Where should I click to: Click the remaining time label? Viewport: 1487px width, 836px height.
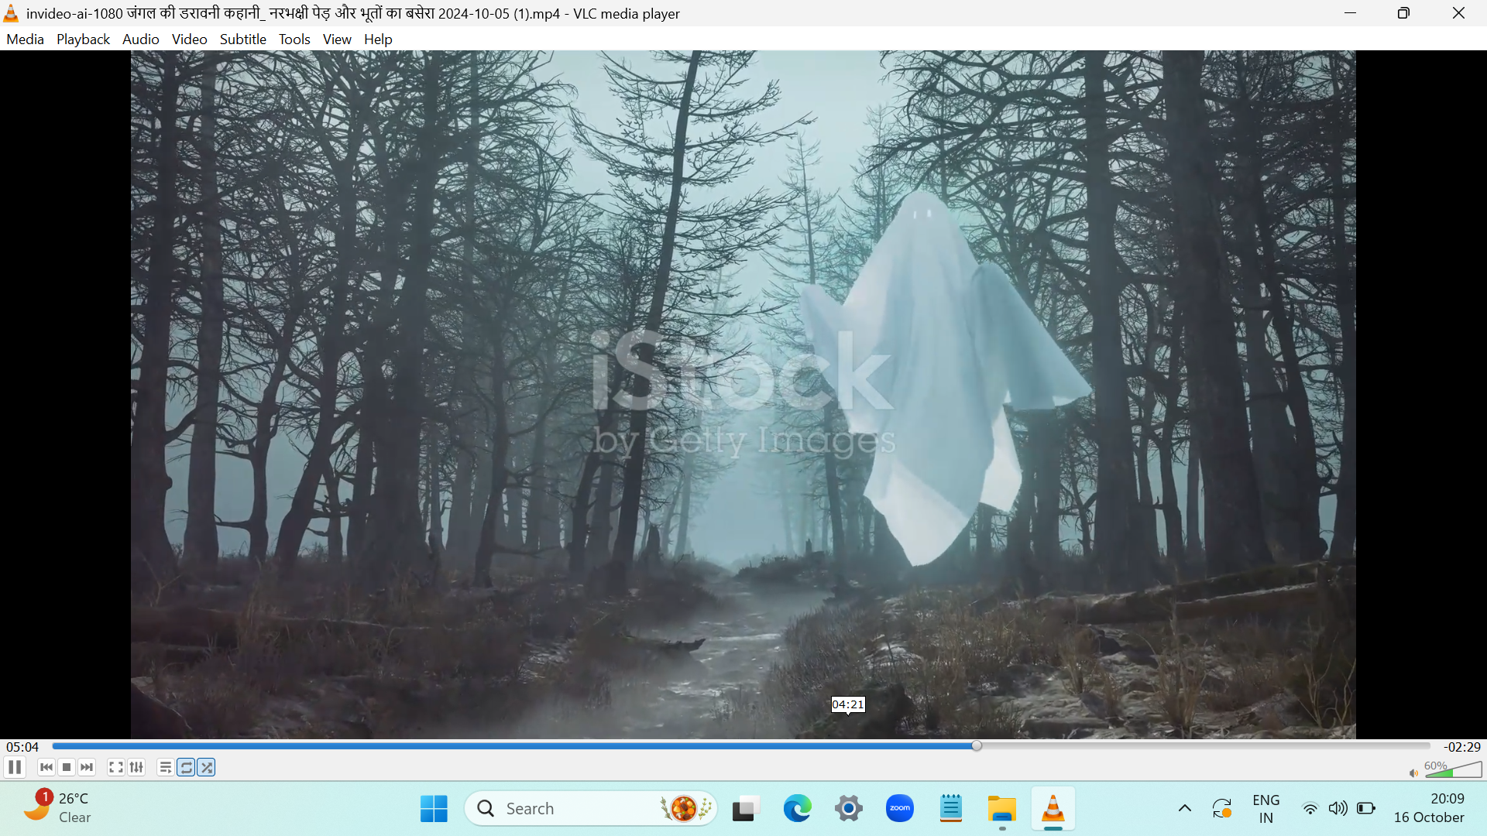1461,747
